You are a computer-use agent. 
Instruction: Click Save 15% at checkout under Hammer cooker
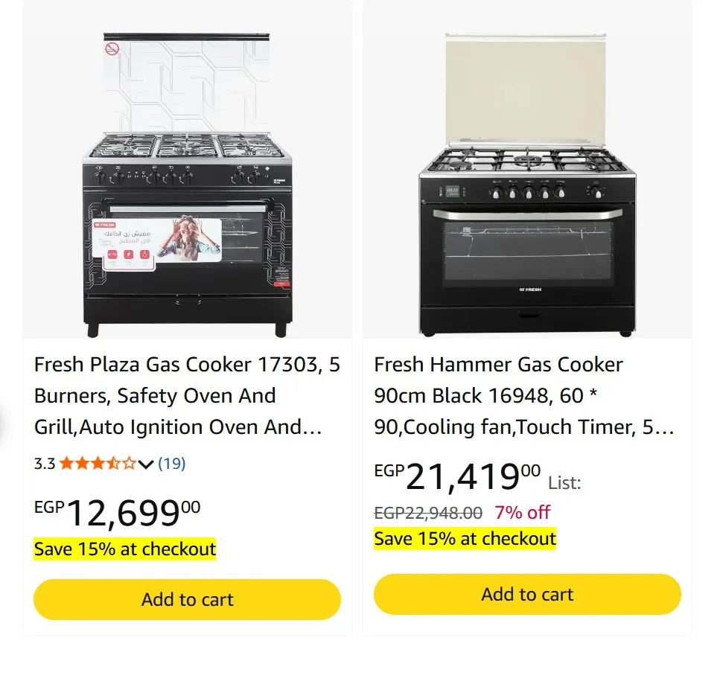pos(465,538)
